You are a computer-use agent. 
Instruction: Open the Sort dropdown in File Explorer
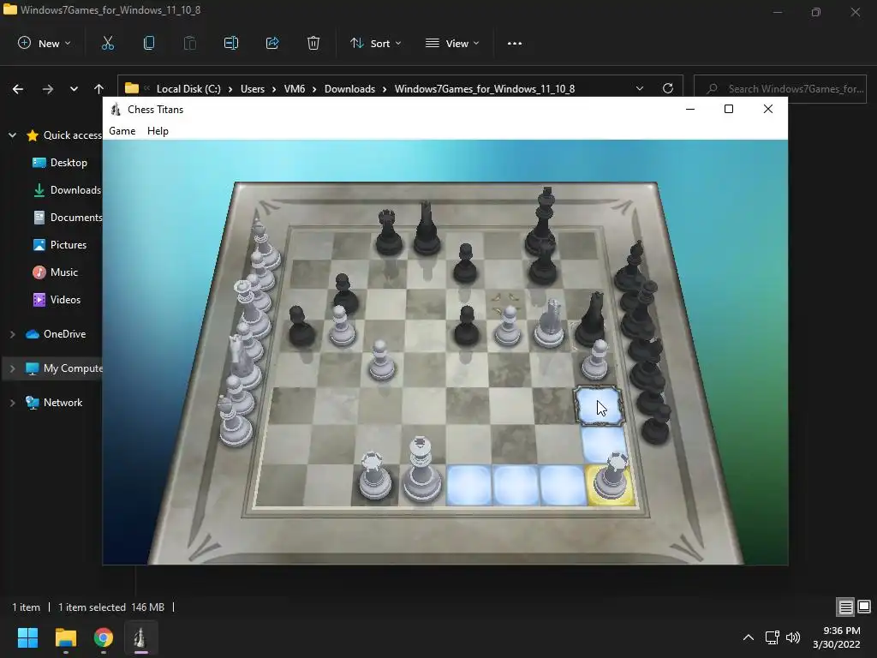tap(375, 43)
